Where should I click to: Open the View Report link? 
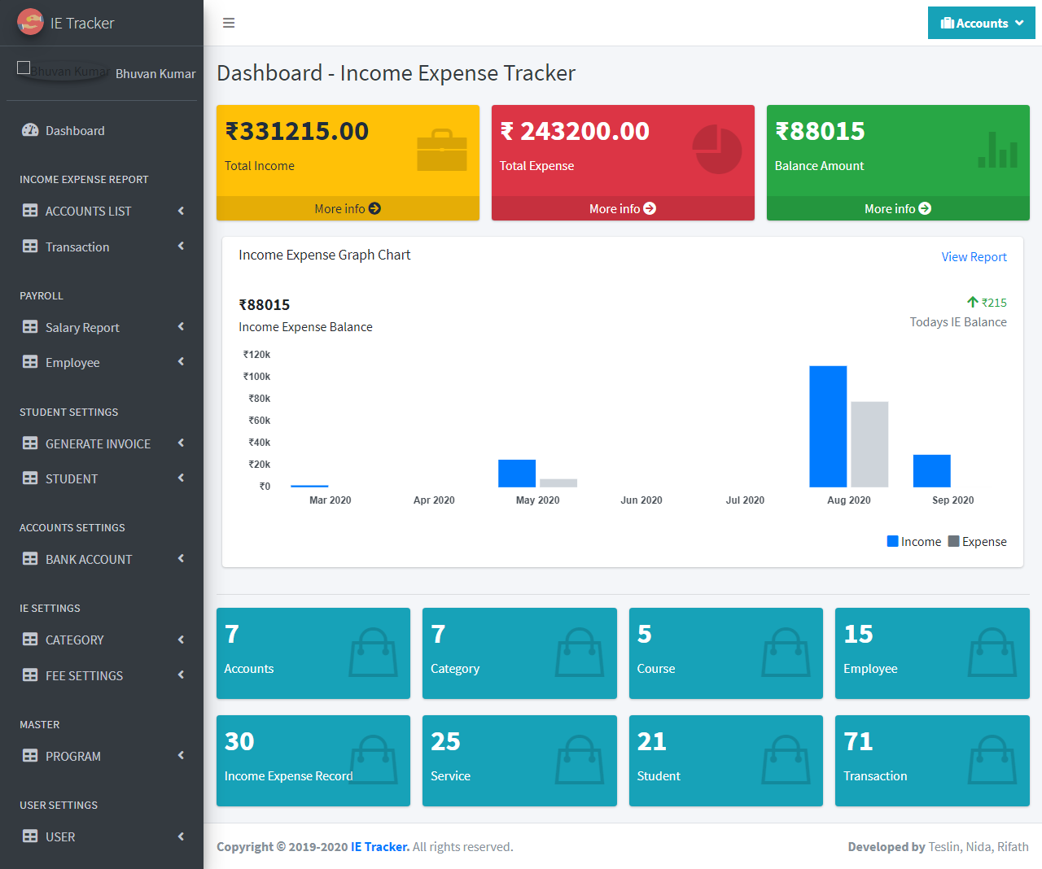(x=974, y=257)
